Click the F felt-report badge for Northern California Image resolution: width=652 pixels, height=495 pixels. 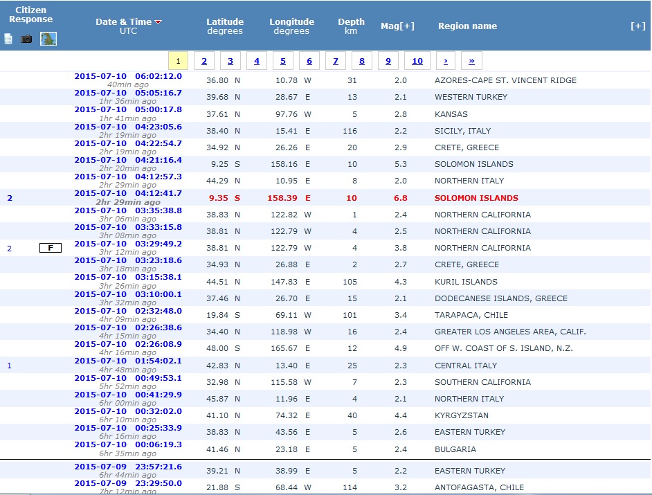pyautogui.click(x=51, y=248)
